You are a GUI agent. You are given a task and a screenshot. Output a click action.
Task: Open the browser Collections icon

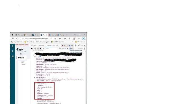tap(70, 39)
